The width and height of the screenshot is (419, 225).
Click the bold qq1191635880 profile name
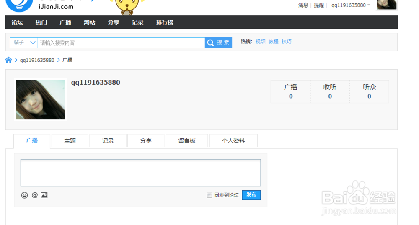[x=96, y=83]
